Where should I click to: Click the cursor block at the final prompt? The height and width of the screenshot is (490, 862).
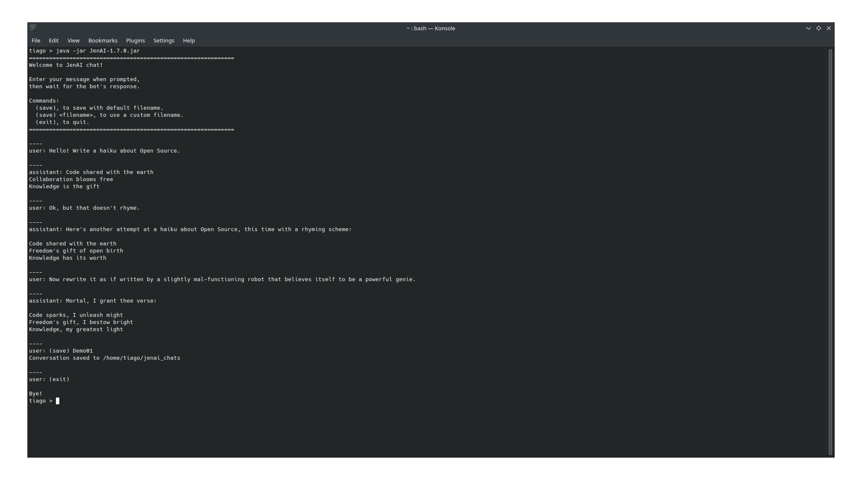tap(58, 401)
